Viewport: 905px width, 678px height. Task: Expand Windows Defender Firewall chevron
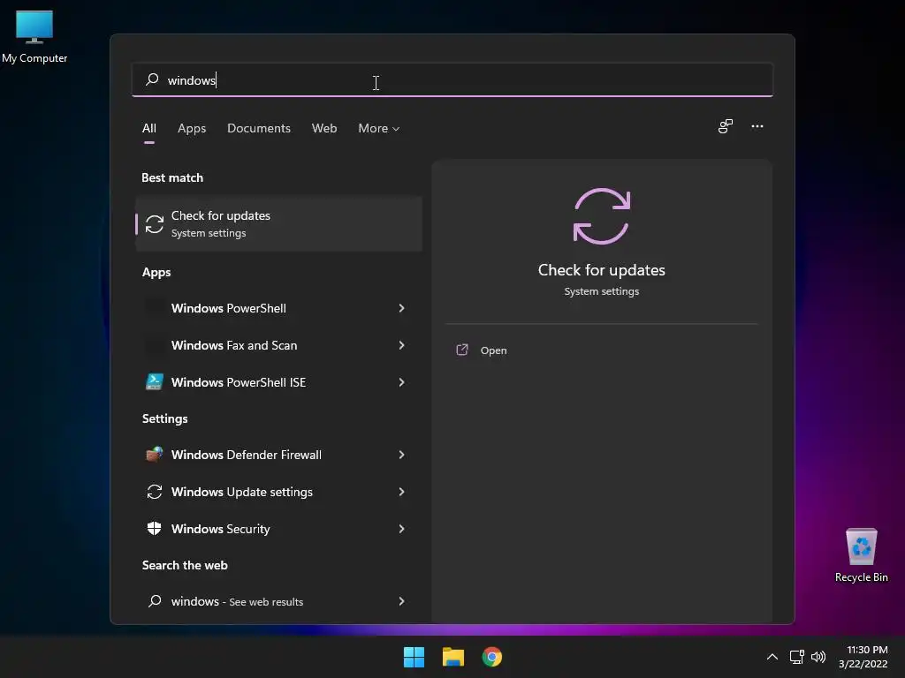point(402,455)
